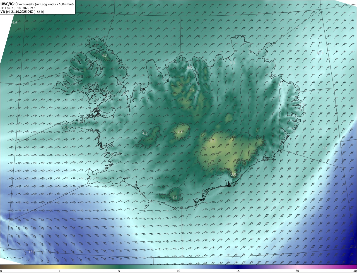
Task: Click the precipitable water colour scale bar
Action: 178,267
